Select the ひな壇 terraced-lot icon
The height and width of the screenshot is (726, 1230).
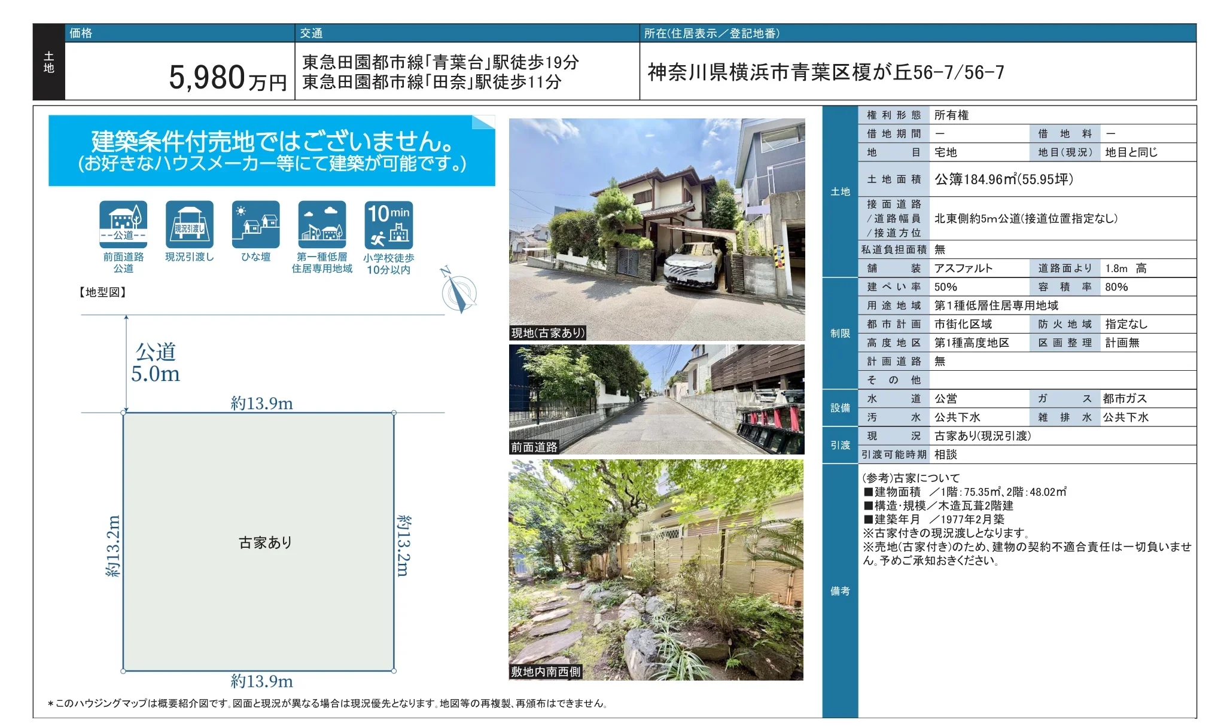[x=256, y=224]
